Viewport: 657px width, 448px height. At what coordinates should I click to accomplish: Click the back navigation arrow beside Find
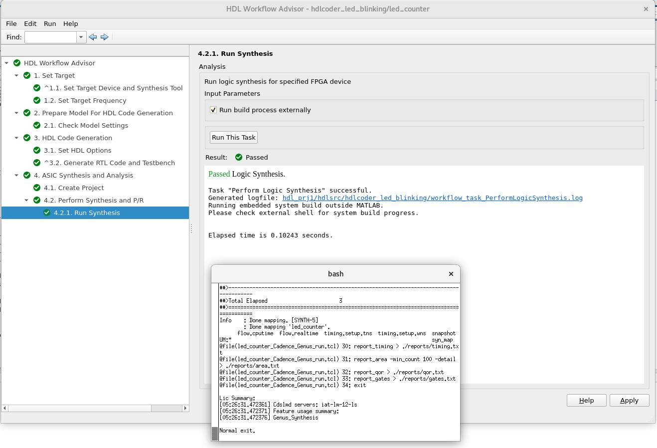[93, 37]
